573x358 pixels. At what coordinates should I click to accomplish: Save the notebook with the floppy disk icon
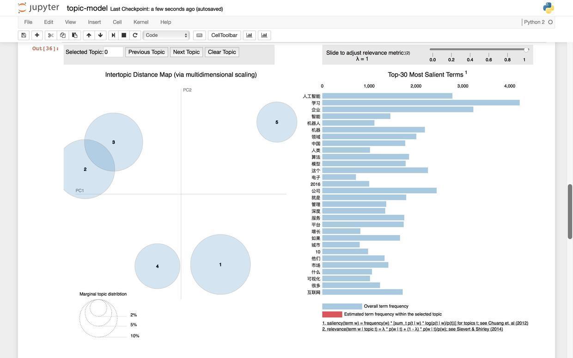(24, 36)
